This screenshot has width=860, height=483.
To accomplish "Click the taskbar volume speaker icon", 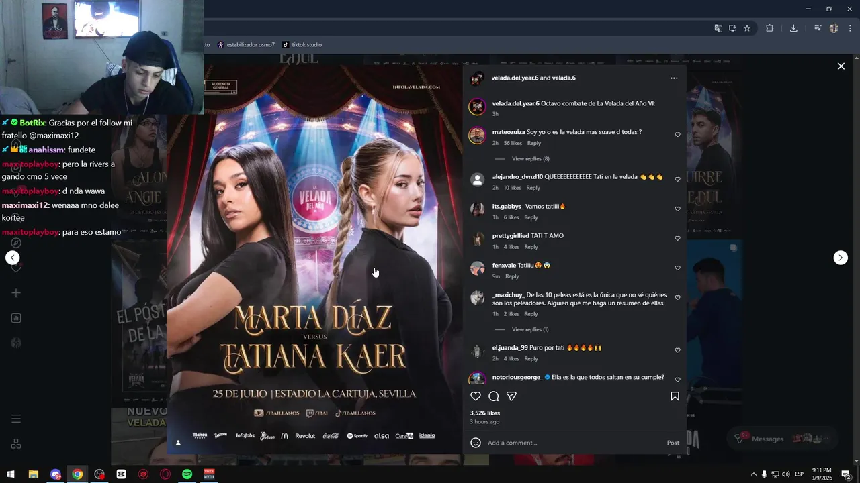I will point(787,474).
